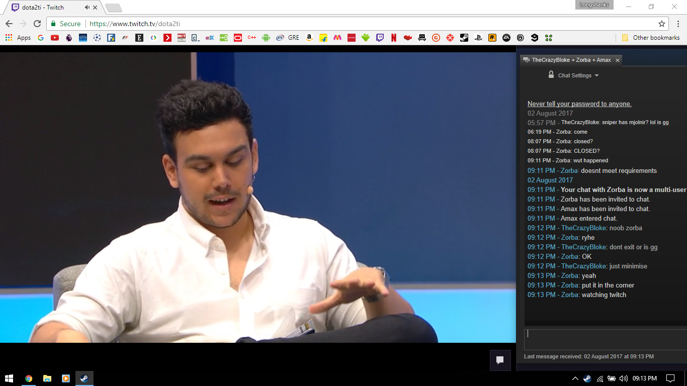View Secure site information
687x386 pixels.
65,24
